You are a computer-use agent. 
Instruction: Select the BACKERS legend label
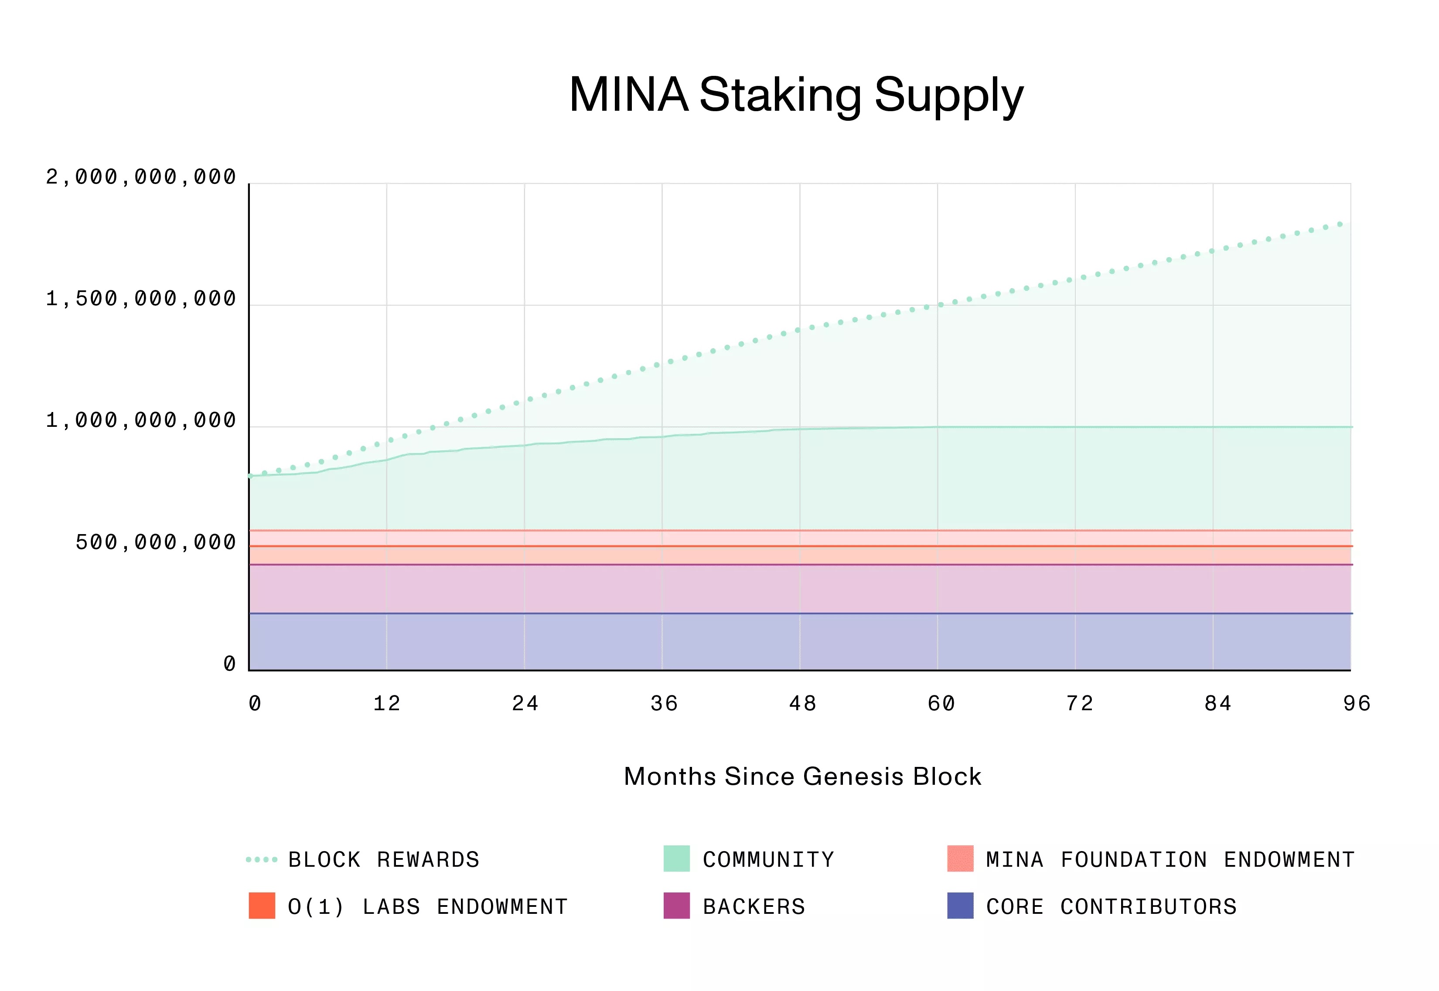click(754, 907)
